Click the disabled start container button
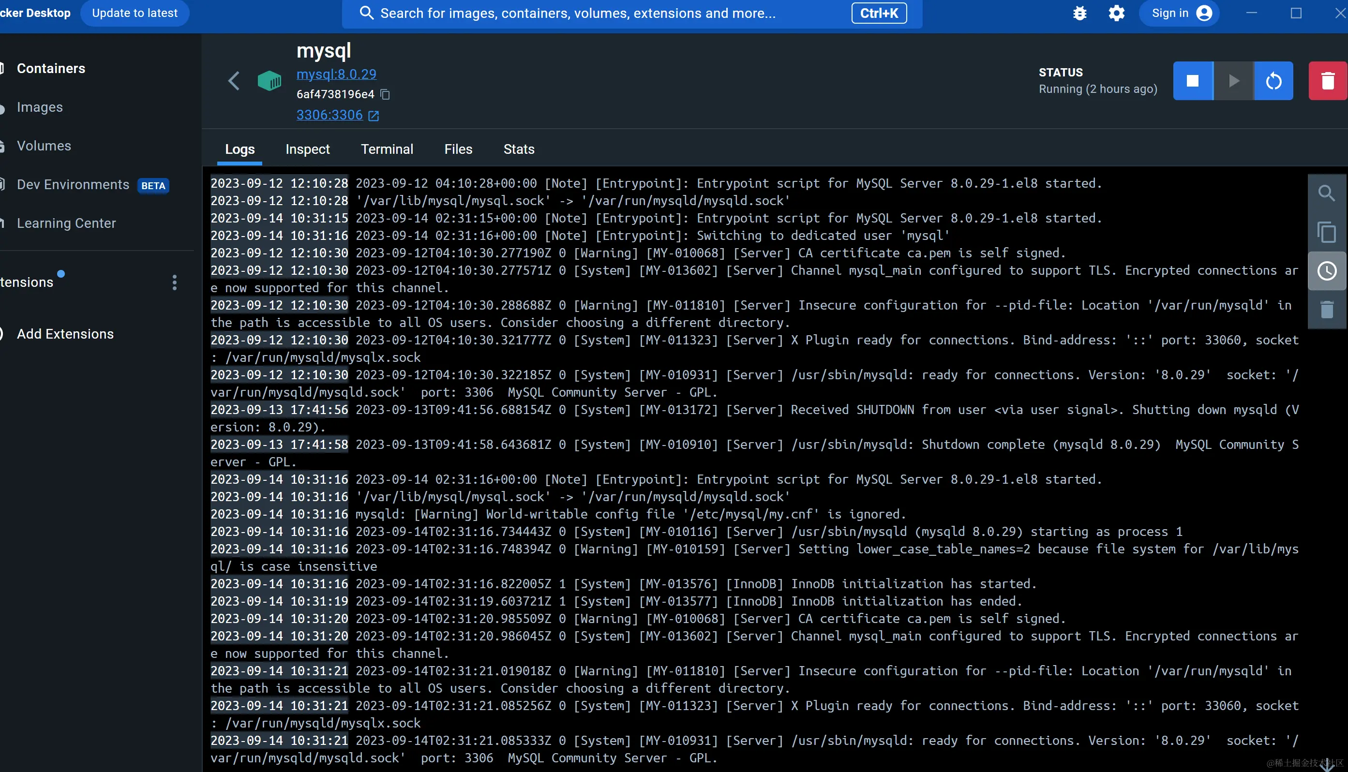Viewport: 1348px width, 772px height. click(x=1233, y=81)
